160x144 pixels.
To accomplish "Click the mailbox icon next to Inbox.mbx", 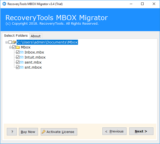I will 22,52.
